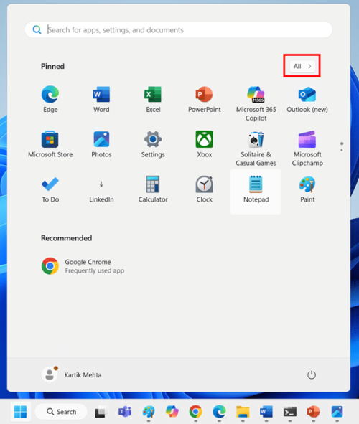Open Microsoft Teams from taskbar
This screenshot has height=424, width=359.
(x=125, y=412)
